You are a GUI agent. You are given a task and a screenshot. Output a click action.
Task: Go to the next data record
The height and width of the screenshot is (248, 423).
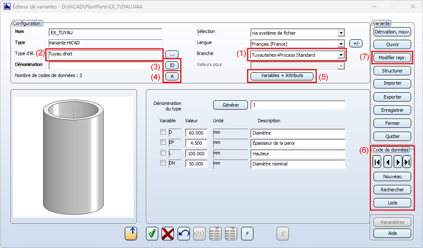coord(398,162)
